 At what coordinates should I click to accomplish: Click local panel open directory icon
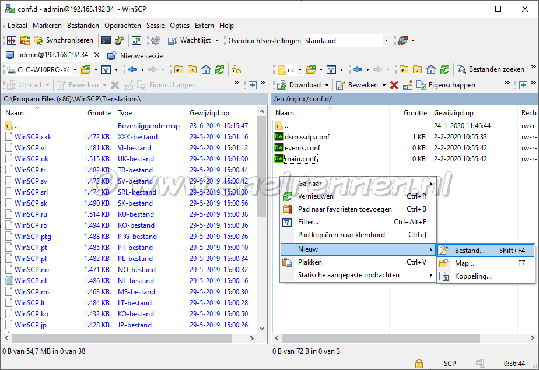tap(86, 70)
